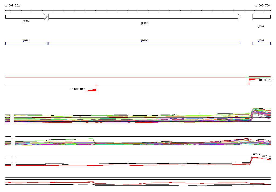Open the U1183.M9 text label
Viewport: 276px width, 192px height.
coord(265,80)
